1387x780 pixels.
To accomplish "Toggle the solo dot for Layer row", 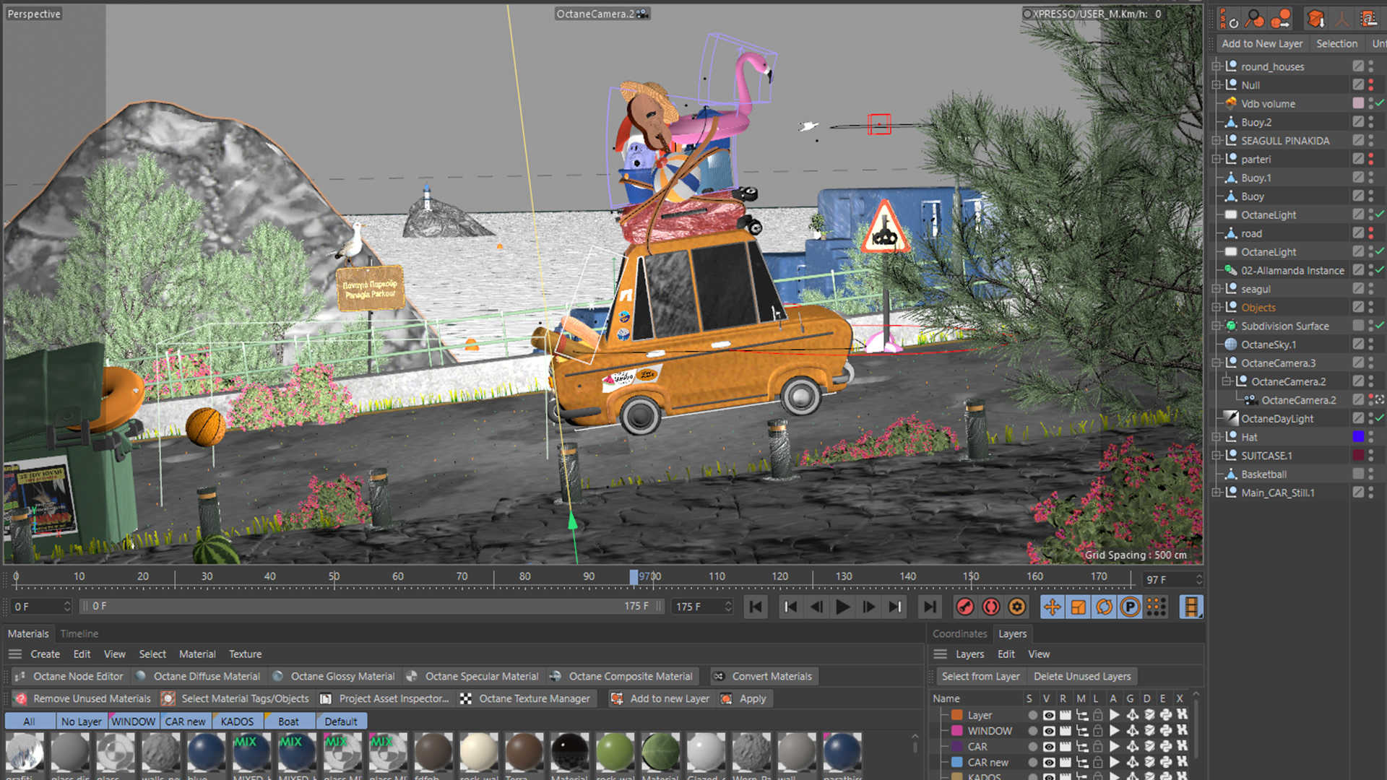I will click(1032, 715).
